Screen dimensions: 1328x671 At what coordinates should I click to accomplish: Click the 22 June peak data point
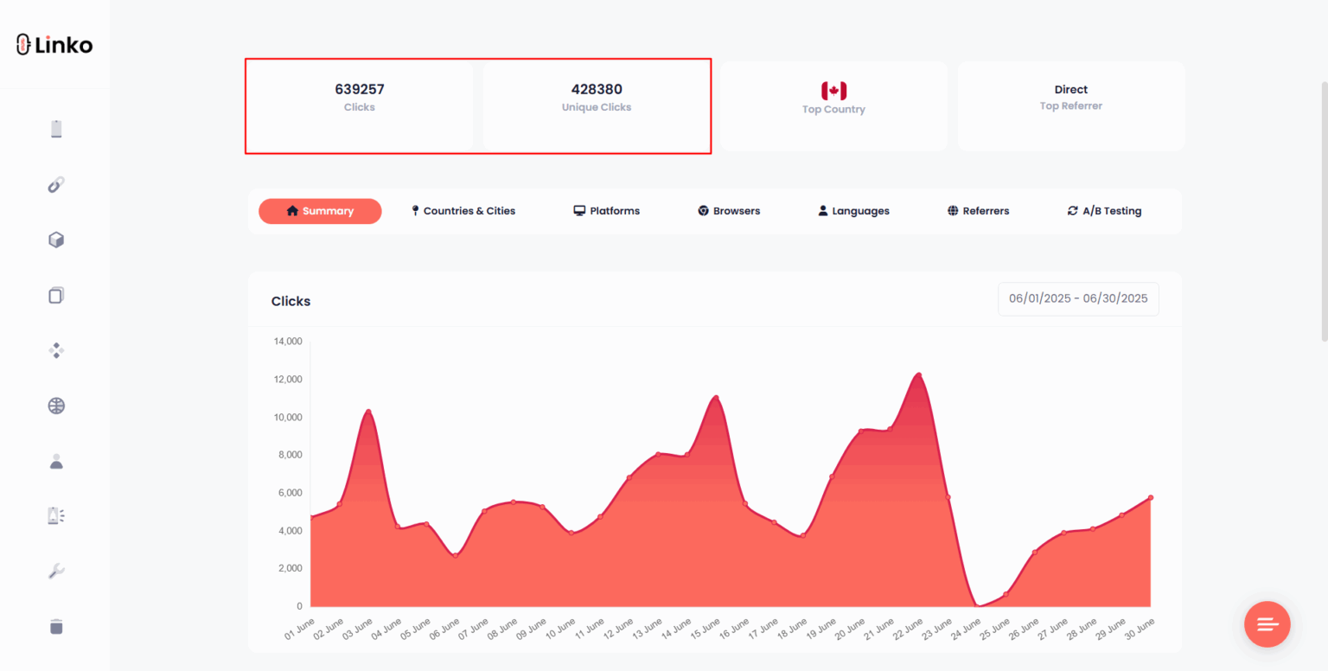pos(919,374)
